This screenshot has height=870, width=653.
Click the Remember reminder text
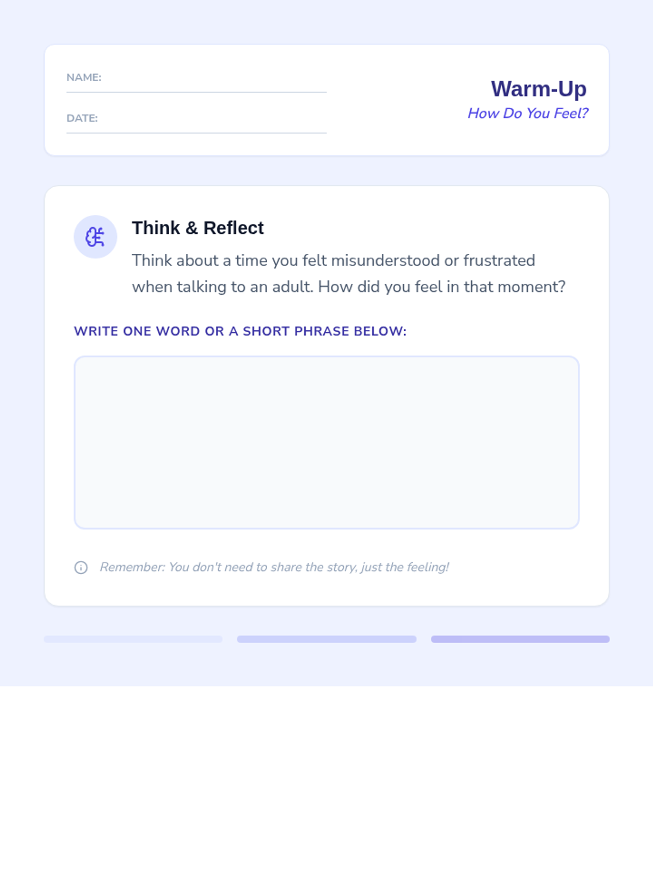[x=274, y=567]
